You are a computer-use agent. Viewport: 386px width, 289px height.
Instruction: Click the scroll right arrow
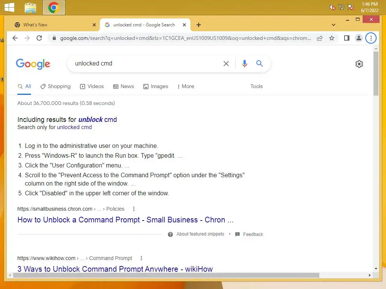coord(369,275)
